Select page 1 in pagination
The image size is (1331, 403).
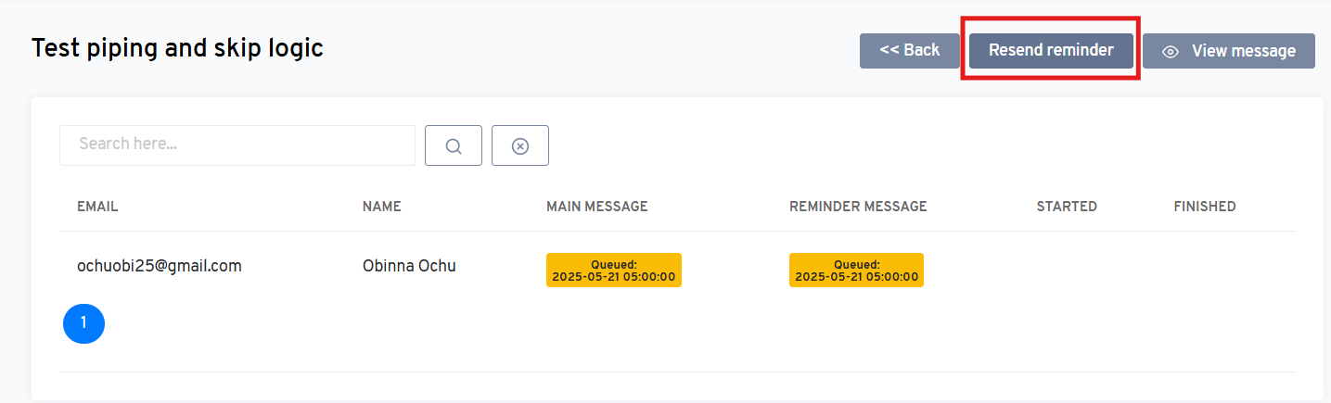point(83,323)
